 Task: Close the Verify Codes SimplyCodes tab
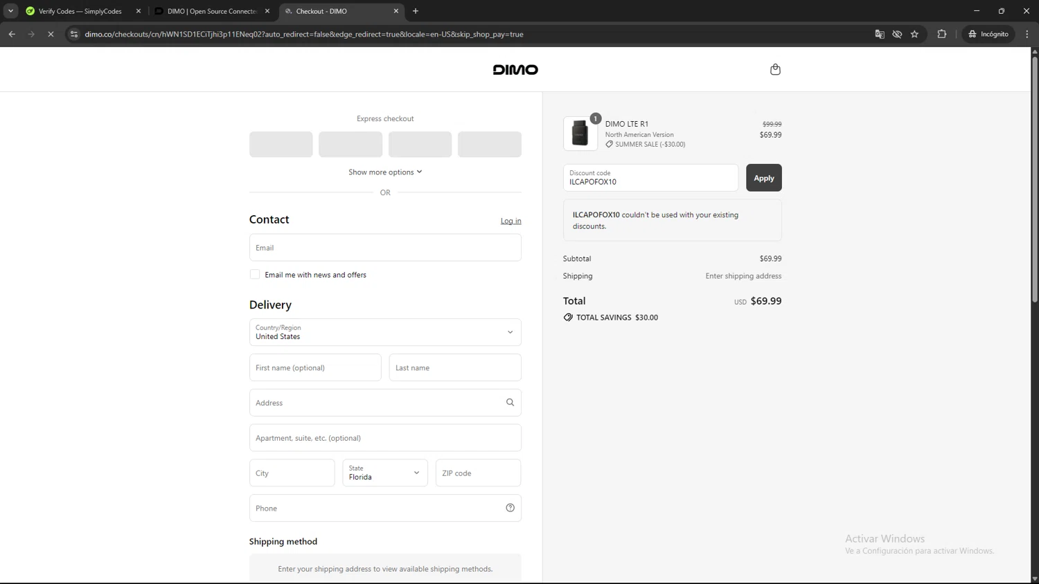[x=139, y=11]
